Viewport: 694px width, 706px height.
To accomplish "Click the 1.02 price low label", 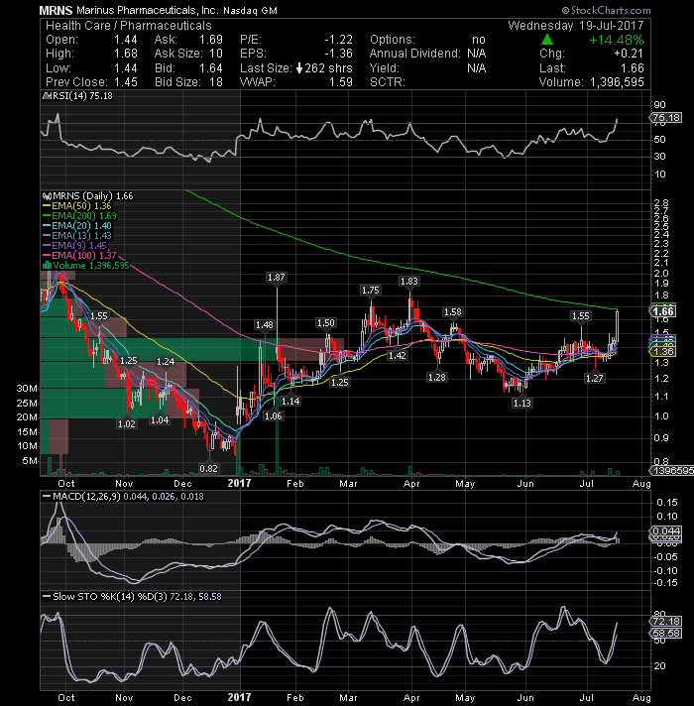I will [127, 423].
